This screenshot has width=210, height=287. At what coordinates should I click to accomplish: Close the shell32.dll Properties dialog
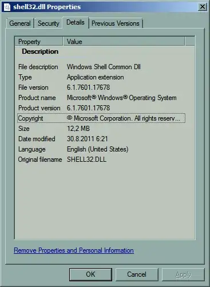(203, 7)
